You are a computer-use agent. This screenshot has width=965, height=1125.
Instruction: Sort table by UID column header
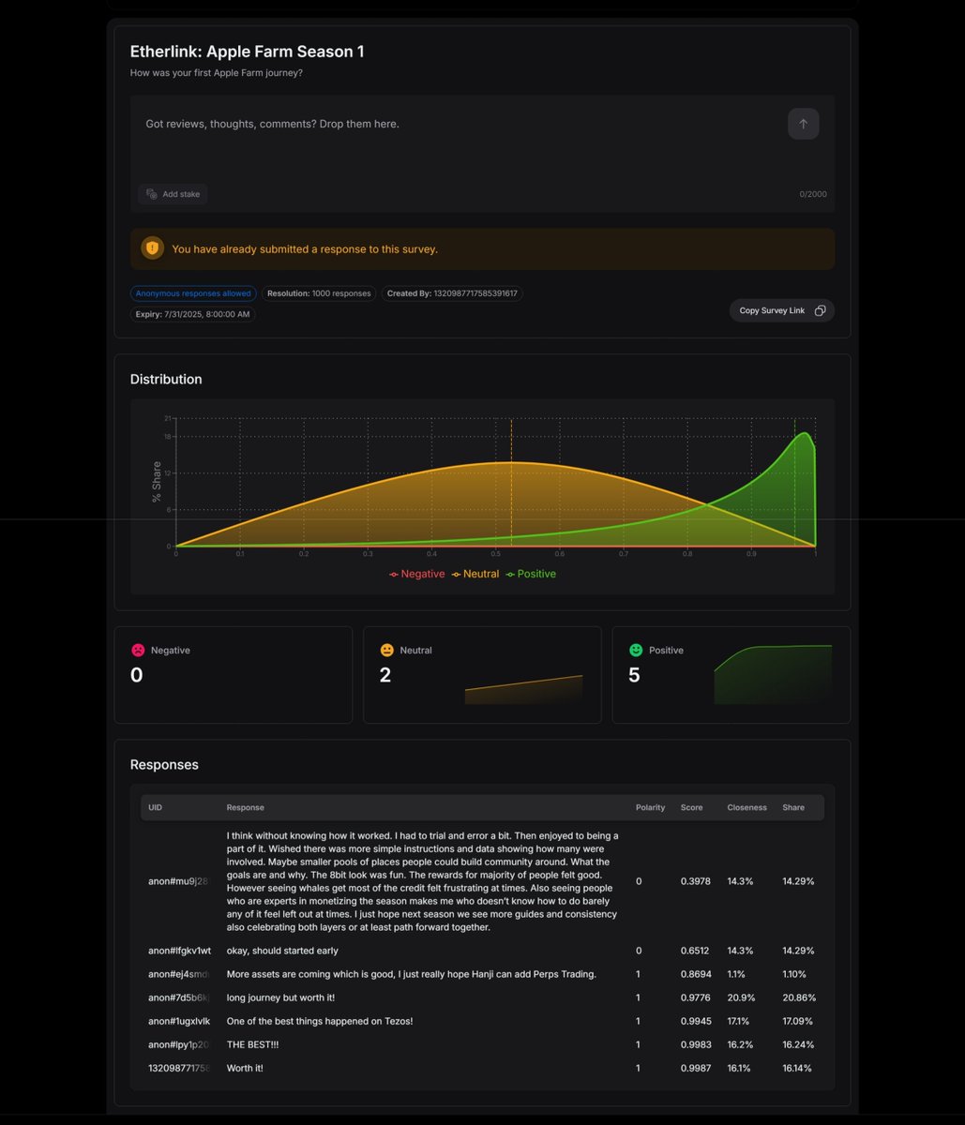tap(155, 807)
